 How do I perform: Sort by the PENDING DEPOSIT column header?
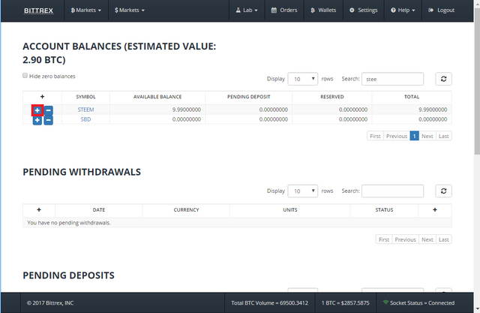[248, 97]
